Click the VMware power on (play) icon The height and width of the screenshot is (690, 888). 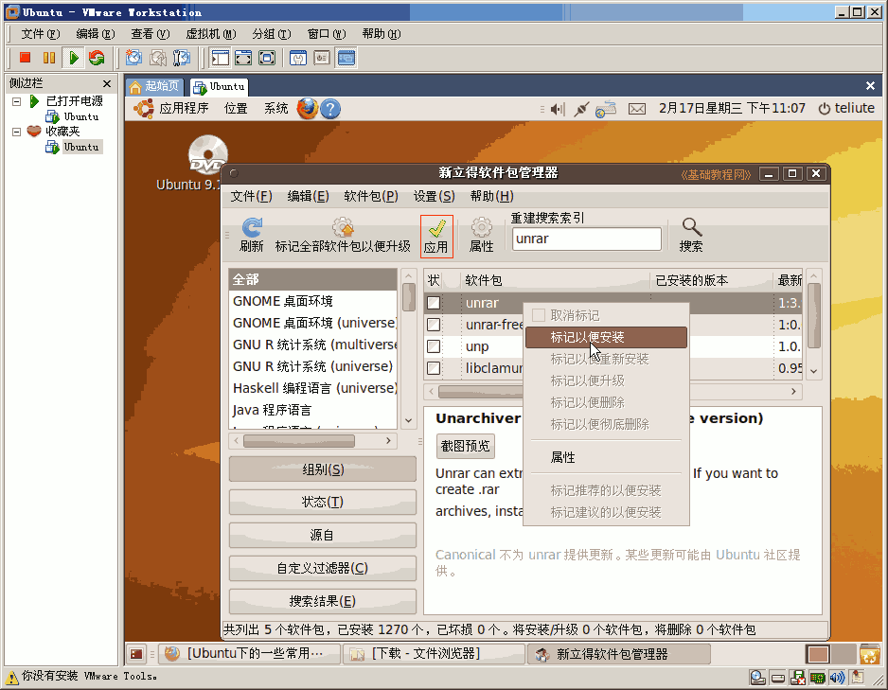tap(74, 58)
